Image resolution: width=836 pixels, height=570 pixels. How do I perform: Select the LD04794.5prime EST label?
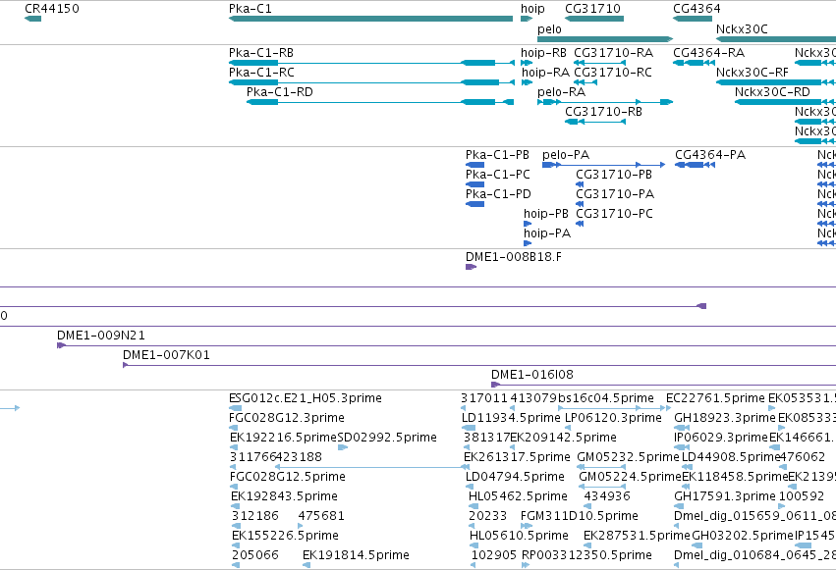point(515,477)
